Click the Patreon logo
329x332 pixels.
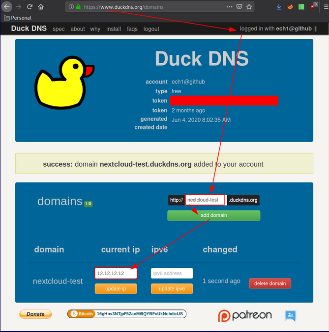point(245,315)
